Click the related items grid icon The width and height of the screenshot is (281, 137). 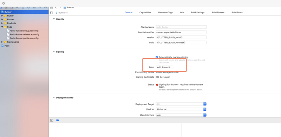51,7
